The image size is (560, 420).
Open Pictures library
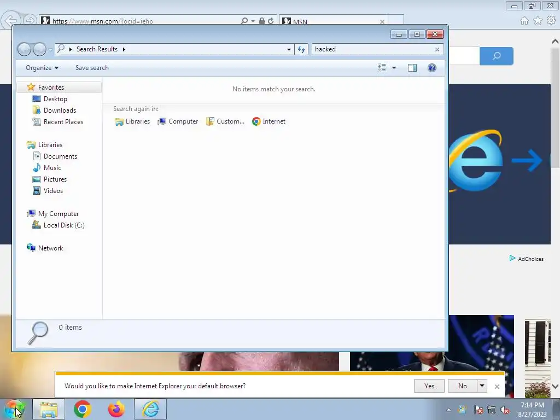(x=55, y=179)
